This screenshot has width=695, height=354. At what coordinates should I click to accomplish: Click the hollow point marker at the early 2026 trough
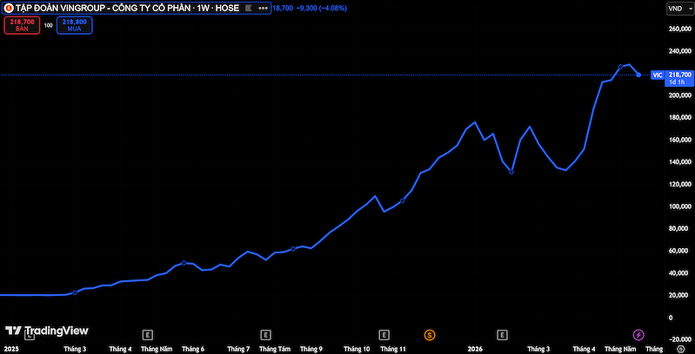(x=511, y=172)
